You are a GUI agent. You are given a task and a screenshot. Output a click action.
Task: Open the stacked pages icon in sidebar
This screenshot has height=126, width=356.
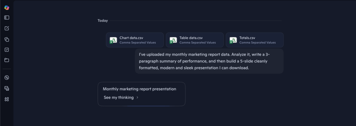7,40
